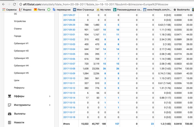Click the 45,797 total in Итого row
This screenshot has height=127, width=194.
pyautogui.click(x=95, y=124)
